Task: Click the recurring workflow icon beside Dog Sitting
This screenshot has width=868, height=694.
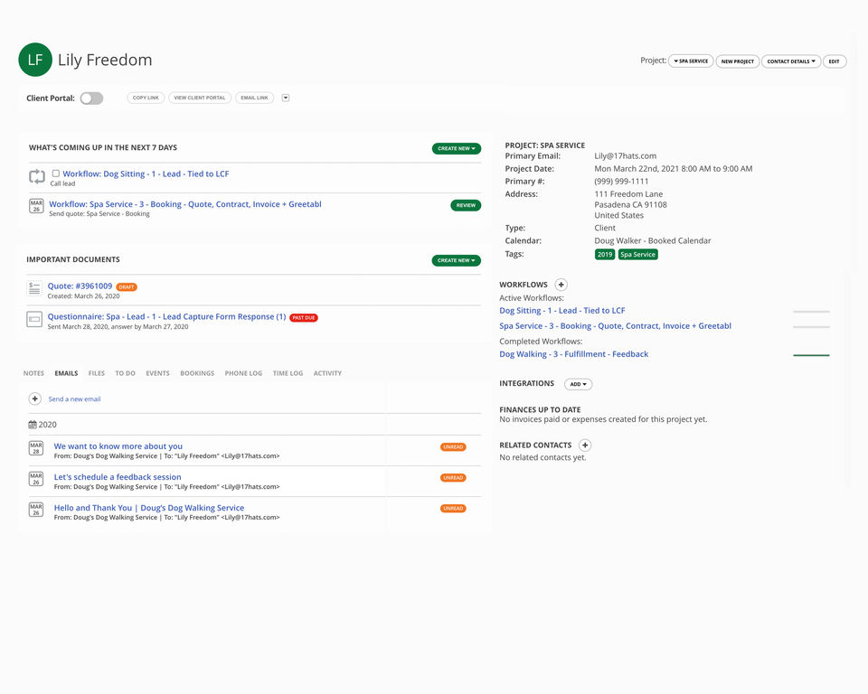Action: tap(37, 177)
